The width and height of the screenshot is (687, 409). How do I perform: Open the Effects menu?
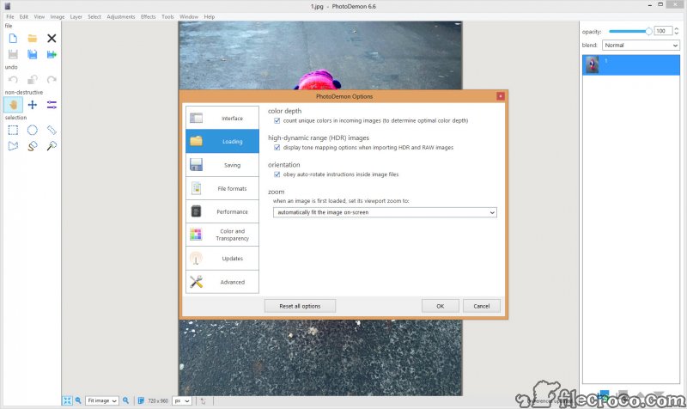148,16
